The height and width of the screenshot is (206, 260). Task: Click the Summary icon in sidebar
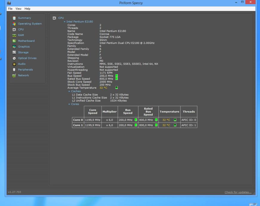(14, 18)
